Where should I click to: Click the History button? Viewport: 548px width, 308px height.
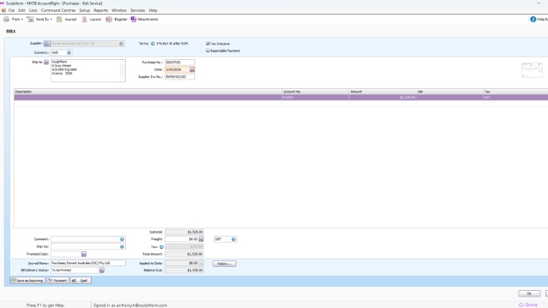[224, 264]
